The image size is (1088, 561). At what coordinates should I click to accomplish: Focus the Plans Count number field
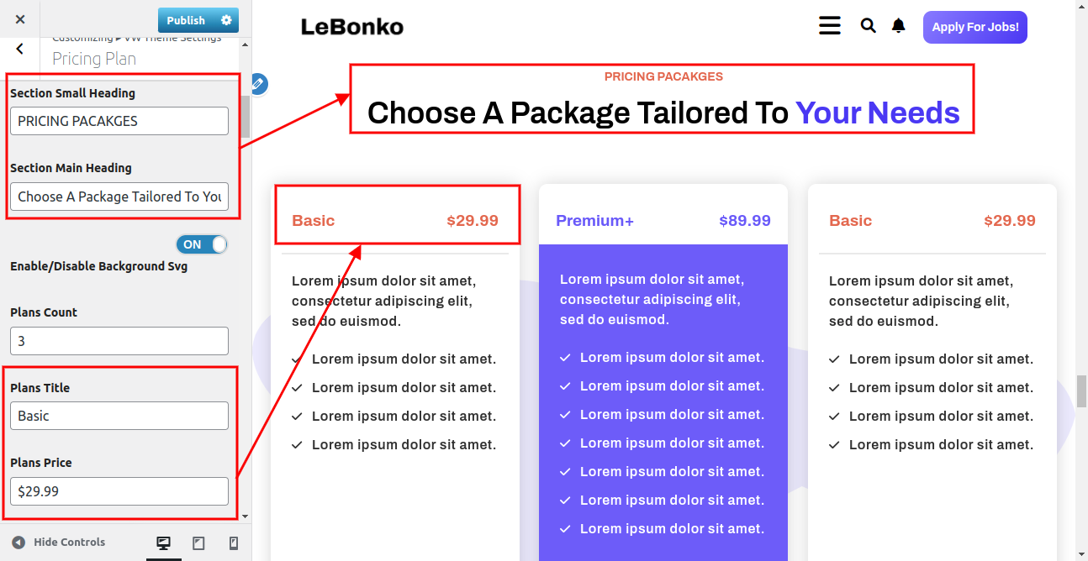point(119,341)
